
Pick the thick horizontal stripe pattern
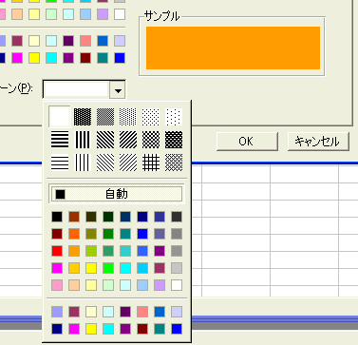coord(60,140)
